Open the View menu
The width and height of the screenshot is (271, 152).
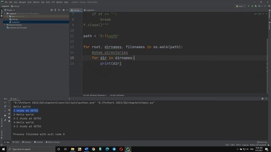[16, 2]
